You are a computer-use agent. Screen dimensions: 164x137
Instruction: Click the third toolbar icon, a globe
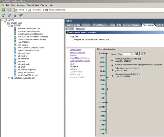tap(15, 15)
